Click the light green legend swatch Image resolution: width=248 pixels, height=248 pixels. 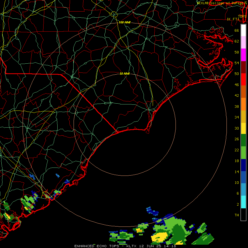pyautogui.click(x=243, y=153)
